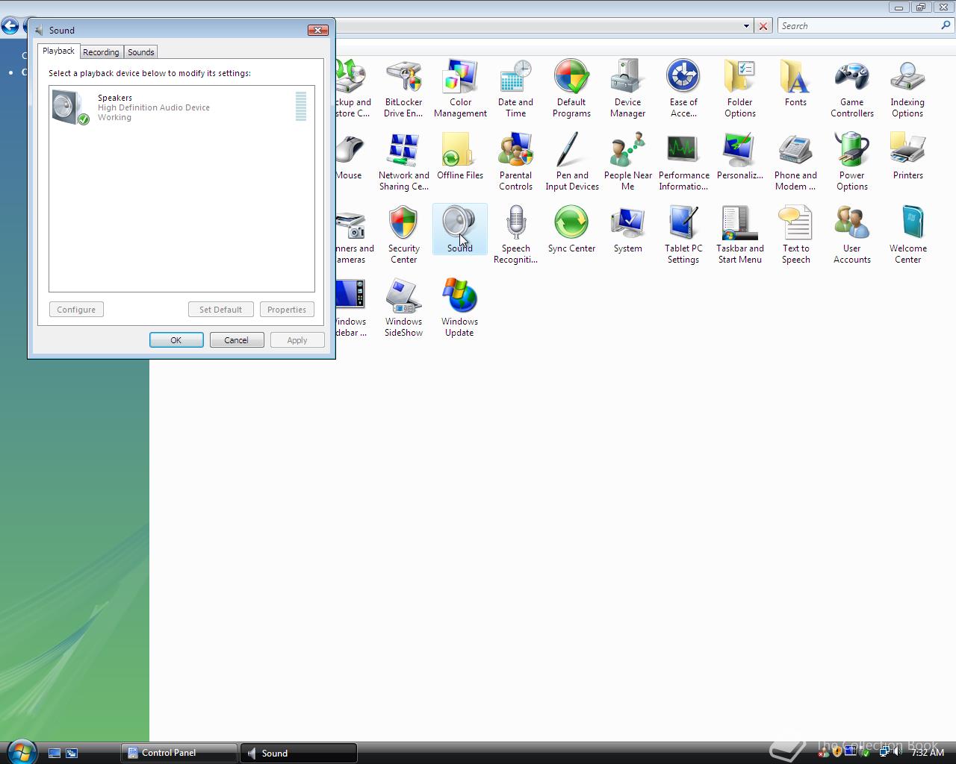Close the Sound dialog
Image resolution: width=956 pixels, height=764 pixels.
pyautogui.click(x=318, y=30)
